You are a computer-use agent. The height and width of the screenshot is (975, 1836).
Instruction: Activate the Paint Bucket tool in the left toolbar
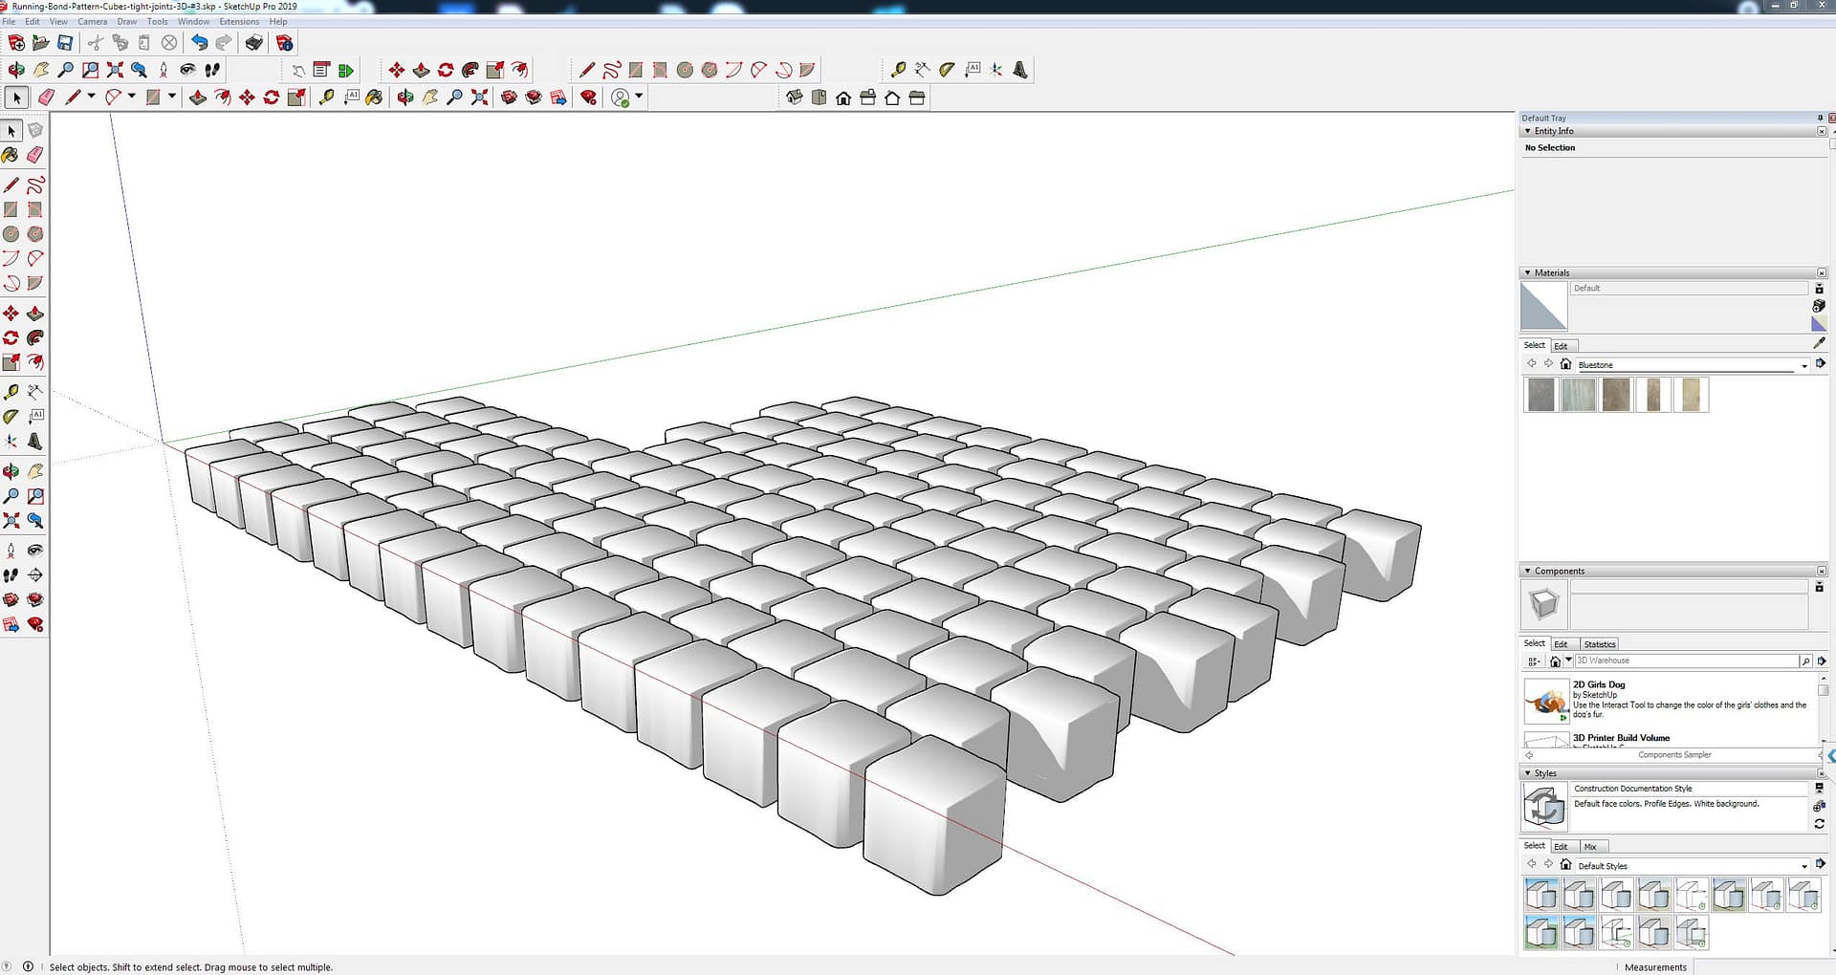11,155
